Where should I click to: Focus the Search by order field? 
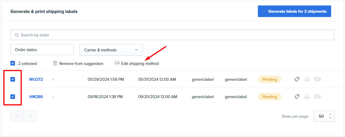pos(172,35)
